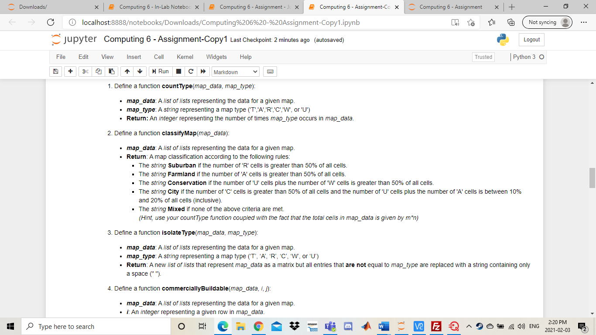This screenshot has height=335, width=596.
Task: Interrupt the kernel with the stop icon
Action: pos(178,71)
